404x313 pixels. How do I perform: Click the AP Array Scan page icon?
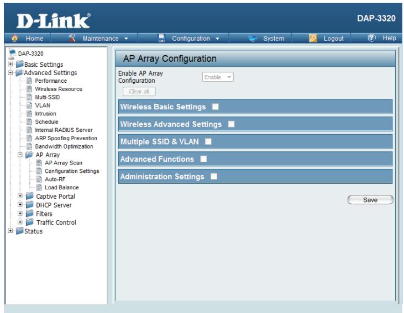coord(39,163)
